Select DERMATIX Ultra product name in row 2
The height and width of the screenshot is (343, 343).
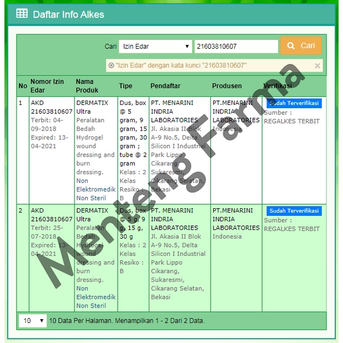[92, 215]
